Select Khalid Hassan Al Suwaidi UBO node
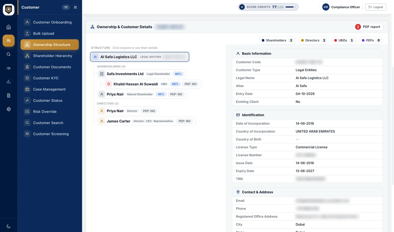394x232 pixels. click(x=153, y=84)
